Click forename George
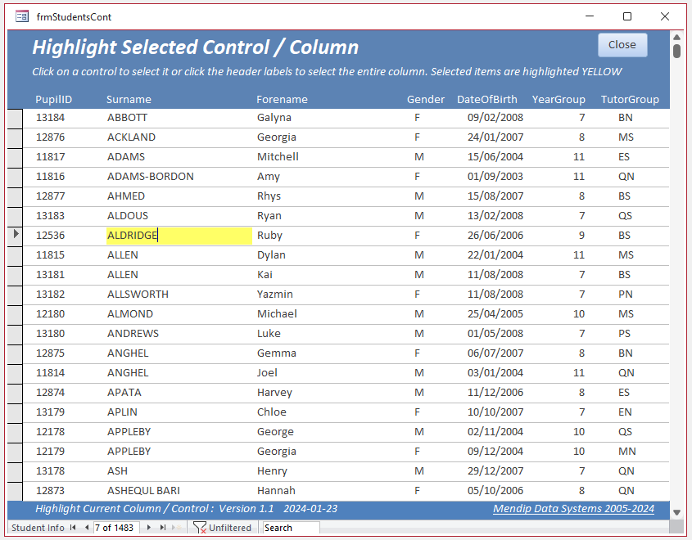The width and height of the screenshot is (692, 540). coord(275,432)
